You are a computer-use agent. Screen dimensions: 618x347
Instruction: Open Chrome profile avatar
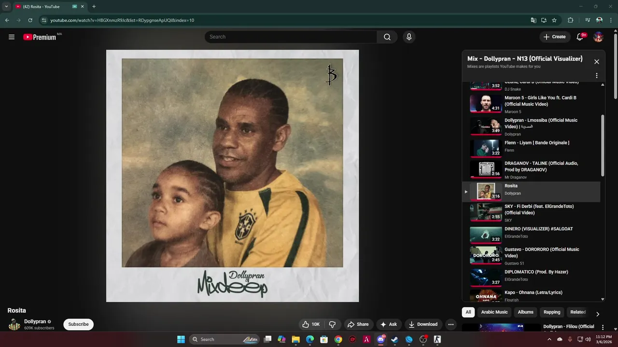click(599, 20)
